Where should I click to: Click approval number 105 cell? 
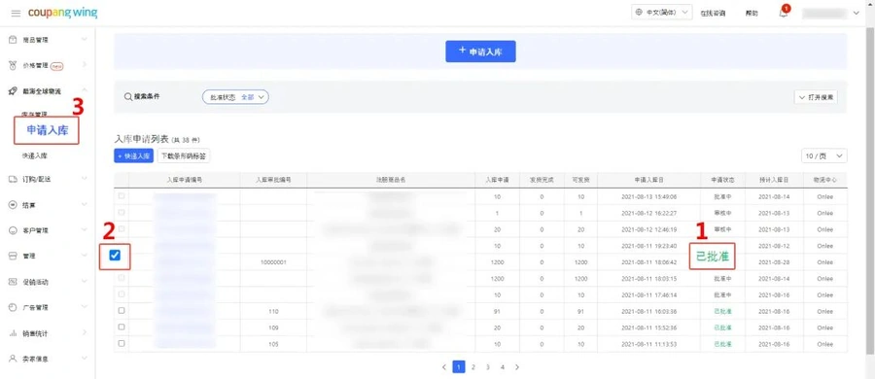(273, 344)
